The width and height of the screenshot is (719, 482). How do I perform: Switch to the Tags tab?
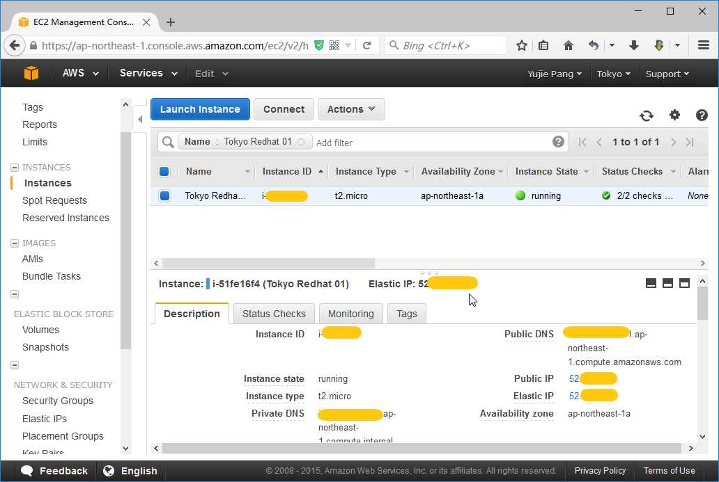pyautogui.click(x=407, y=314)
